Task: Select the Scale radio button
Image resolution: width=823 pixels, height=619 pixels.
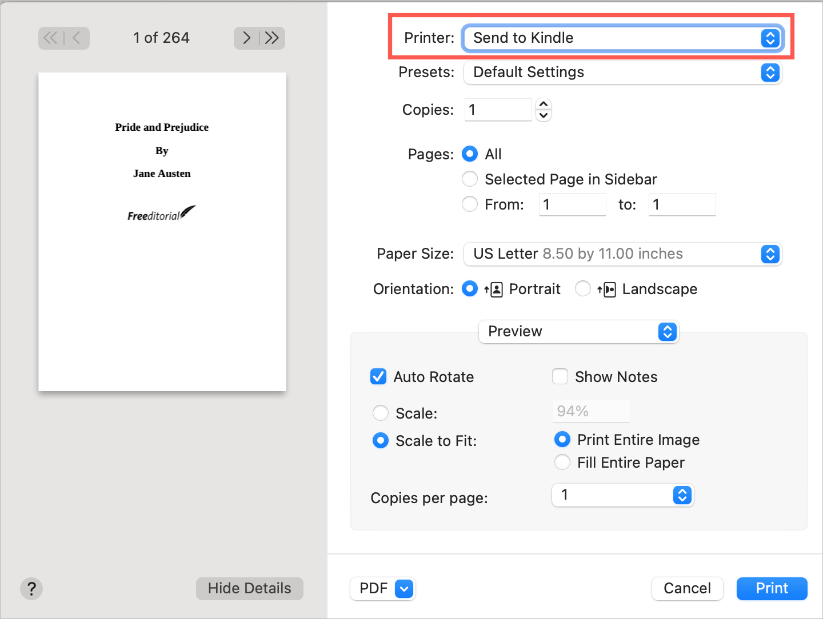Action: pos(381,413)
